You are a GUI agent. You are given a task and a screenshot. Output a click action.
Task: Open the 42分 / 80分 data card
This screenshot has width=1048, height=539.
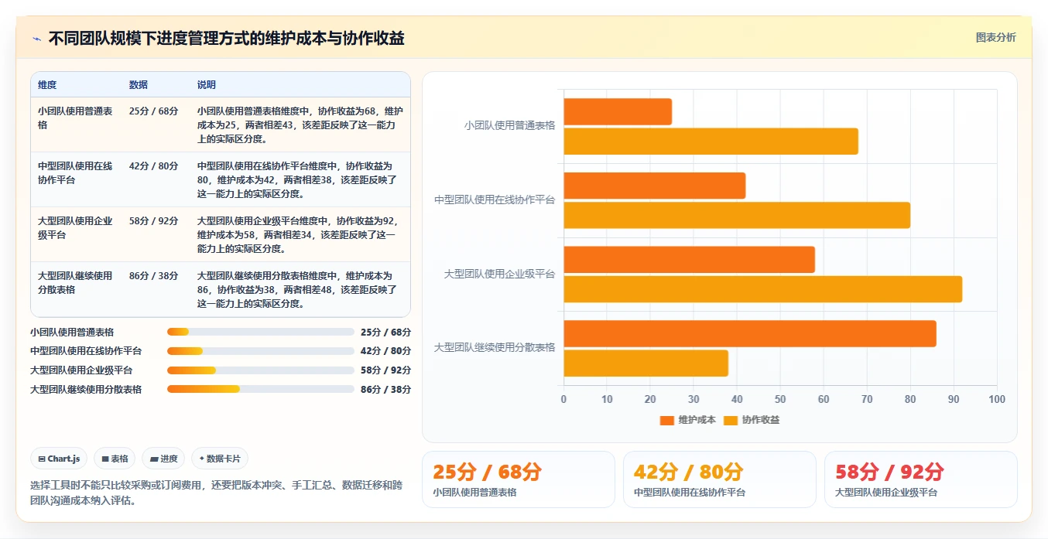click(x=720, y=479)
